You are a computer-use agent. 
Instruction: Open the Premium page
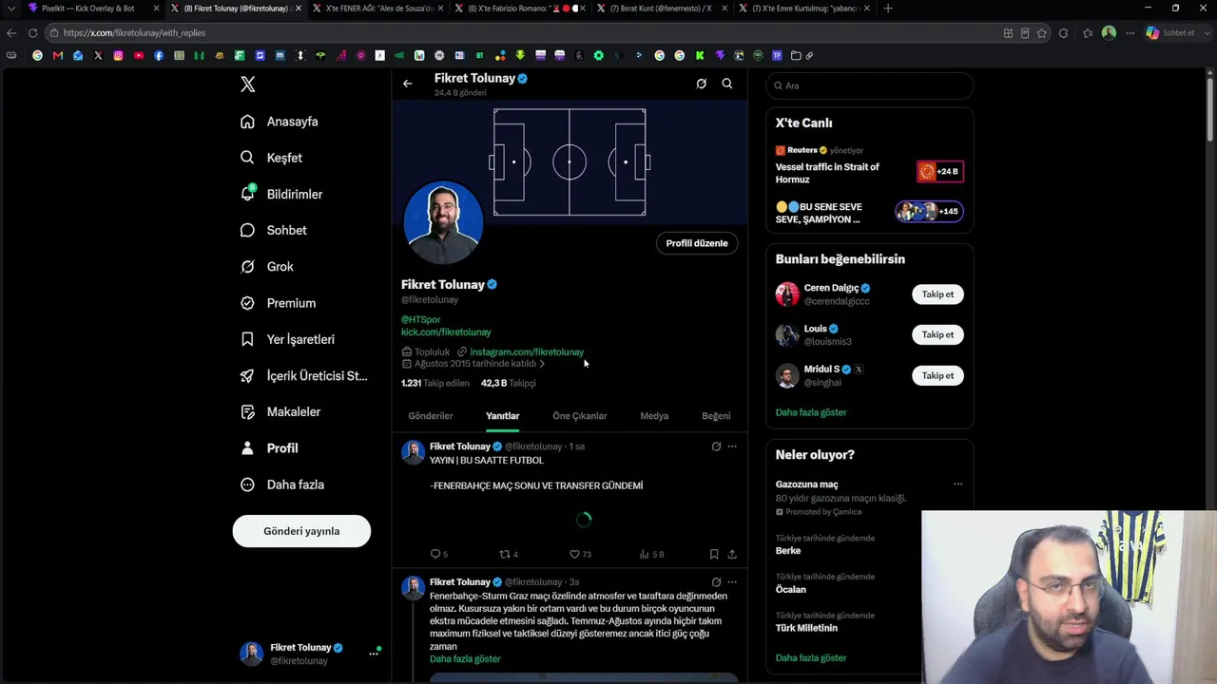278,303
